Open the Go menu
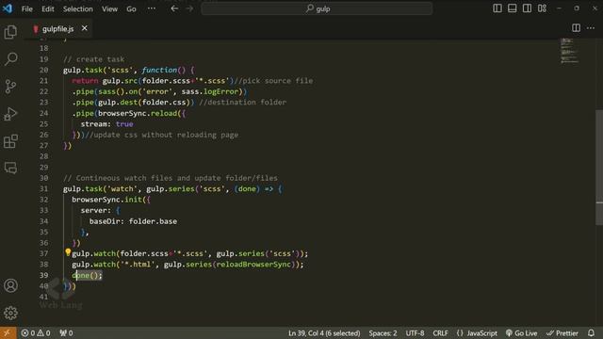The image size is (603, 339). click(x=131, y=8)
